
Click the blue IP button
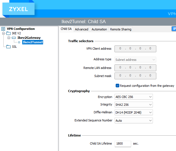[174, 29]
